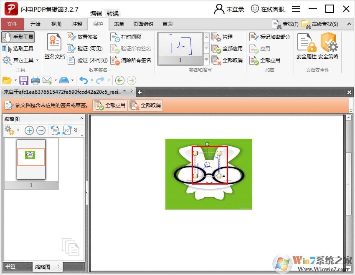Image resolution: width=355 pixels, height=275 pixels.
Task: Close the 缩略图 panel header
Action: click(82, 117)
